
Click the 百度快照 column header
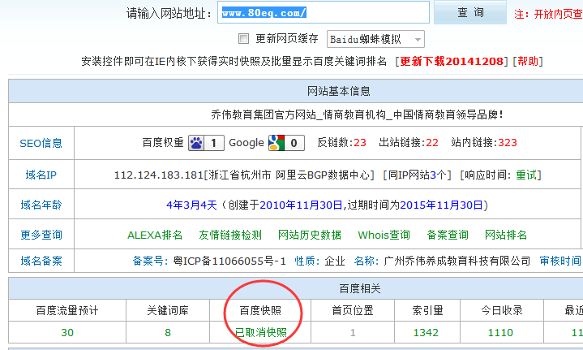pyautogui.click(x=260, y=310)
